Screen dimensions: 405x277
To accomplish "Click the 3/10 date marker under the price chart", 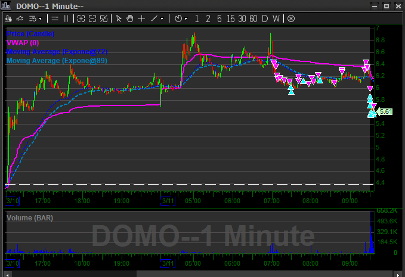I will point(13,201).
